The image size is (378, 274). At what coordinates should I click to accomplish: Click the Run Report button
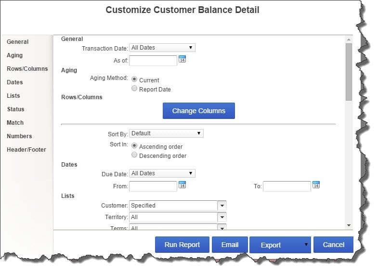point(182,245)
